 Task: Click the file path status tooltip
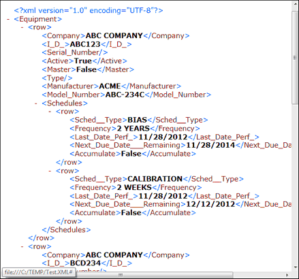[x=39, y=272]
